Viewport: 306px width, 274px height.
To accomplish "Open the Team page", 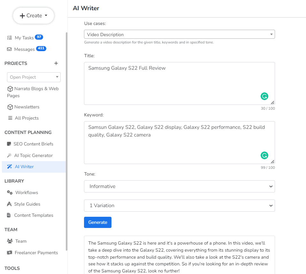I will [x=21, y=241].
